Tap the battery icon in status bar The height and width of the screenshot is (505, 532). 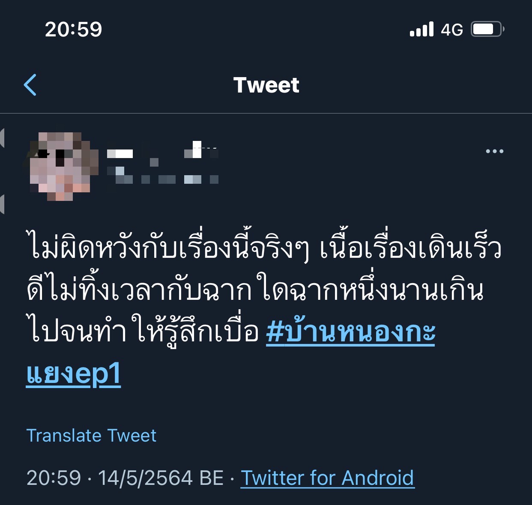(x=487, y=29)
